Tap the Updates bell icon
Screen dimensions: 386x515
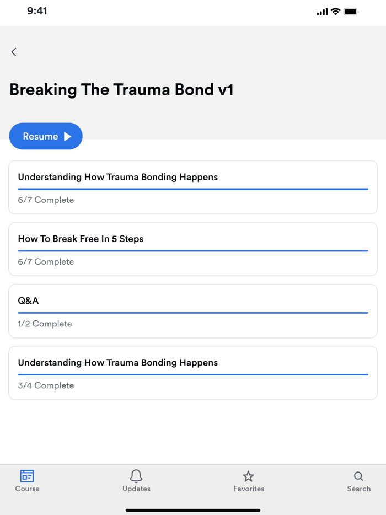click(136, 476)
